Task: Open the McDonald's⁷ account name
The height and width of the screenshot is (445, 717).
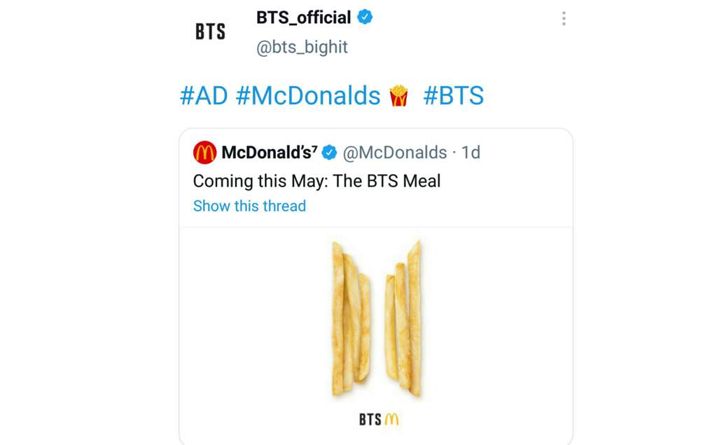Action: (x=270, y=152)
